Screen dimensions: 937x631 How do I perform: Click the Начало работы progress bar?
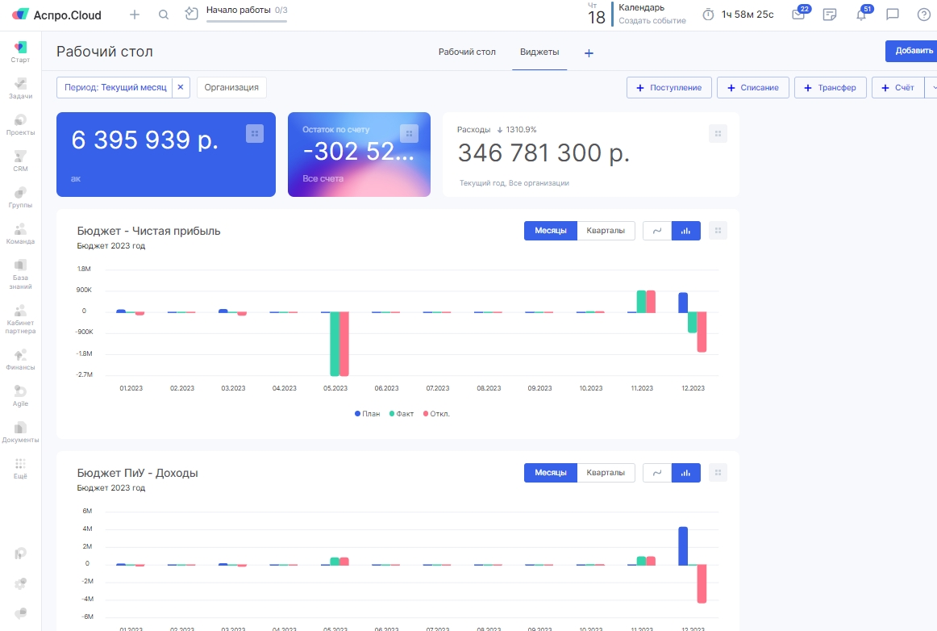pos(246,20)
